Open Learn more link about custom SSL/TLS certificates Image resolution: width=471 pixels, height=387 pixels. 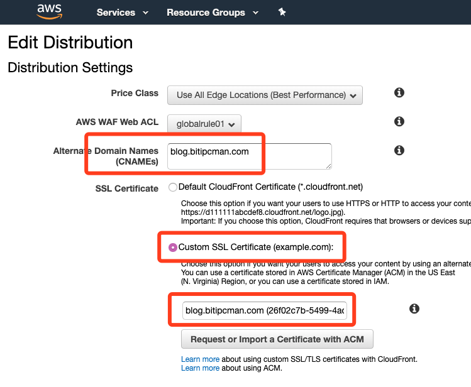click(x=200, y=359)
